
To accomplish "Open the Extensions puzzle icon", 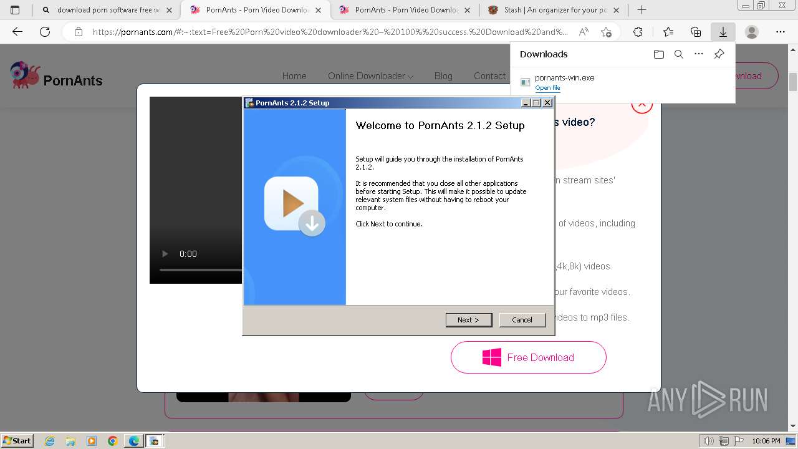I will 638,32.
